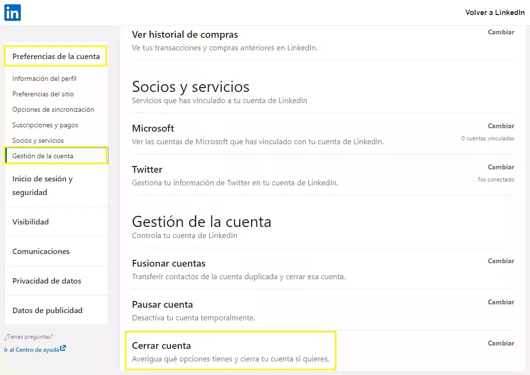This screenshot has width=530, height=375.
Task: Click 'Averigua qué opciones tienes' description
Action: pos(230,359)
